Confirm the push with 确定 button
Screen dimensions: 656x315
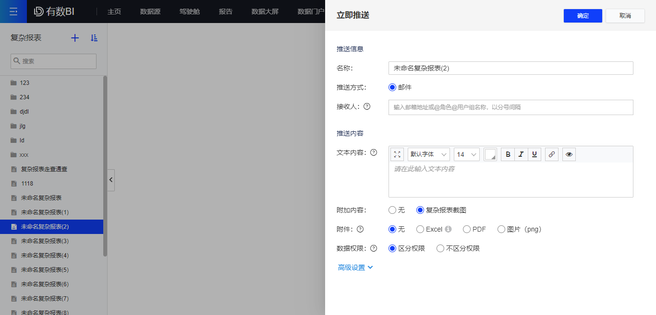(583, 15)
